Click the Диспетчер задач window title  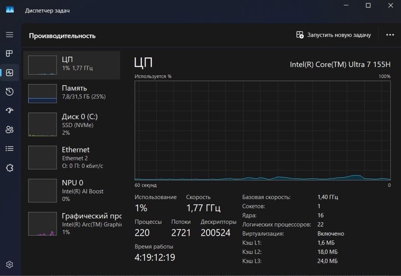[47, 10]
